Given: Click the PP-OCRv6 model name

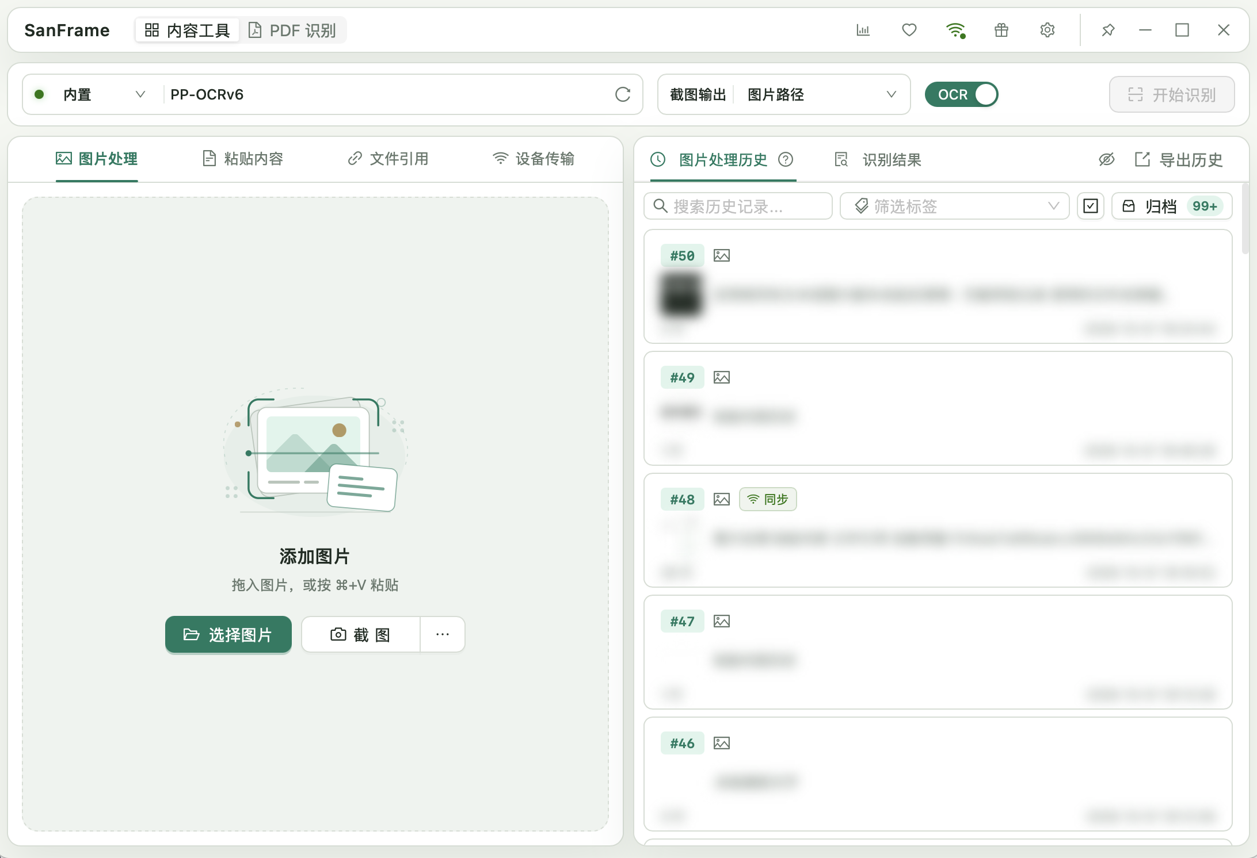Looking at the screenshot, I should [x=207, y=94].
